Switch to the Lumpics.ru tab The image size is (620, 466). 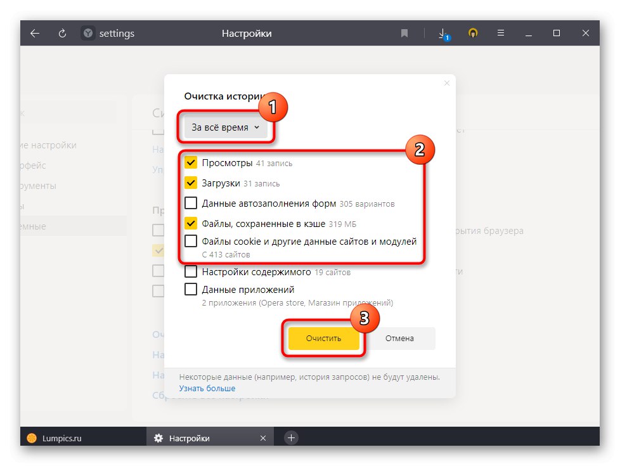point(83,438)
